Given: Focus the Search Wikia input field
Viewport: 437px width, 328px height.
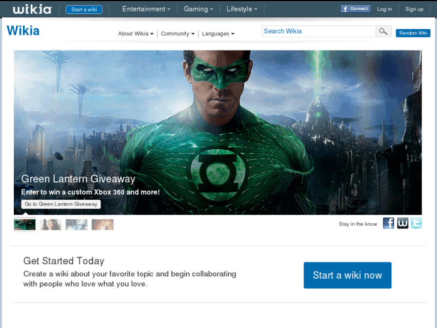Looking at the screenshot, I should 319,31.
